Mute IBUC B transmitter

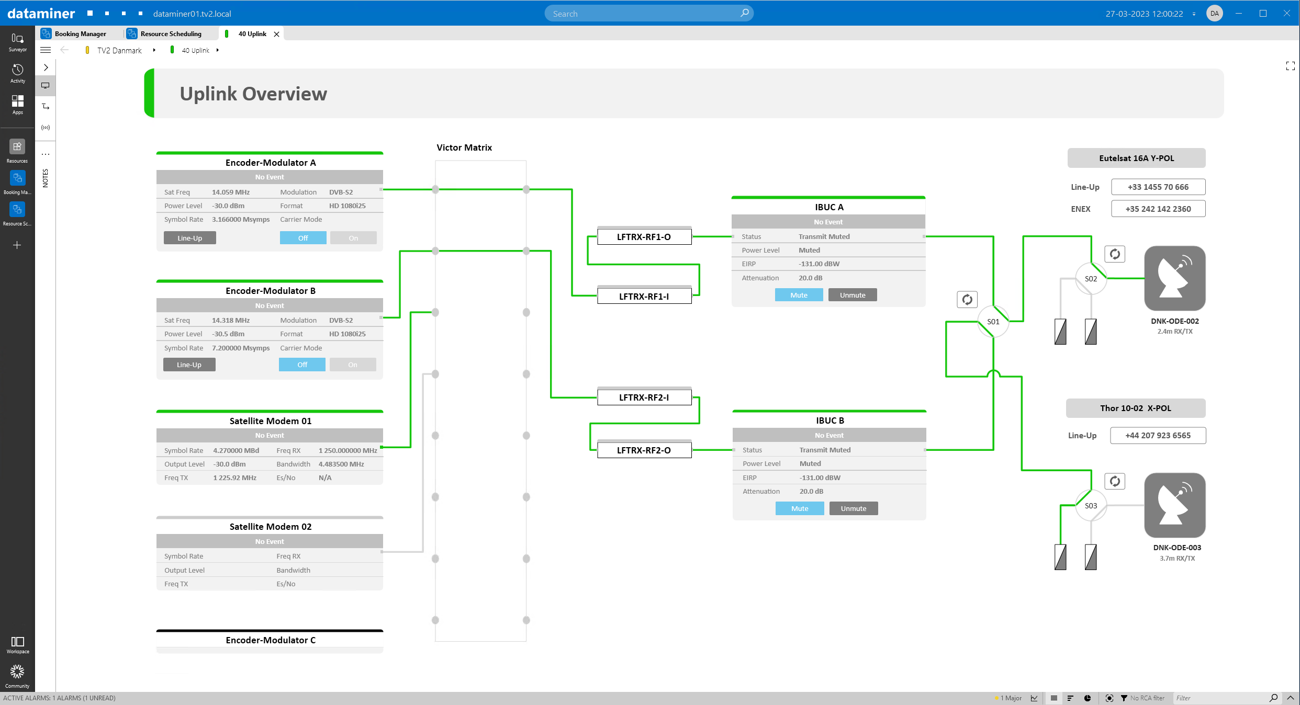point(800,508)
